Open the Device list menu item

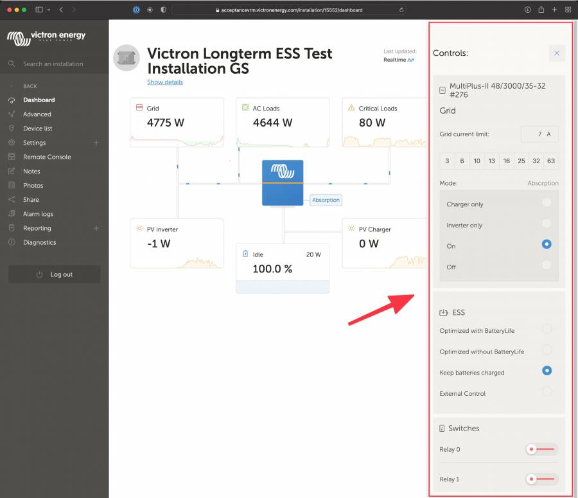pyautogui.click(x=37, y=129)
